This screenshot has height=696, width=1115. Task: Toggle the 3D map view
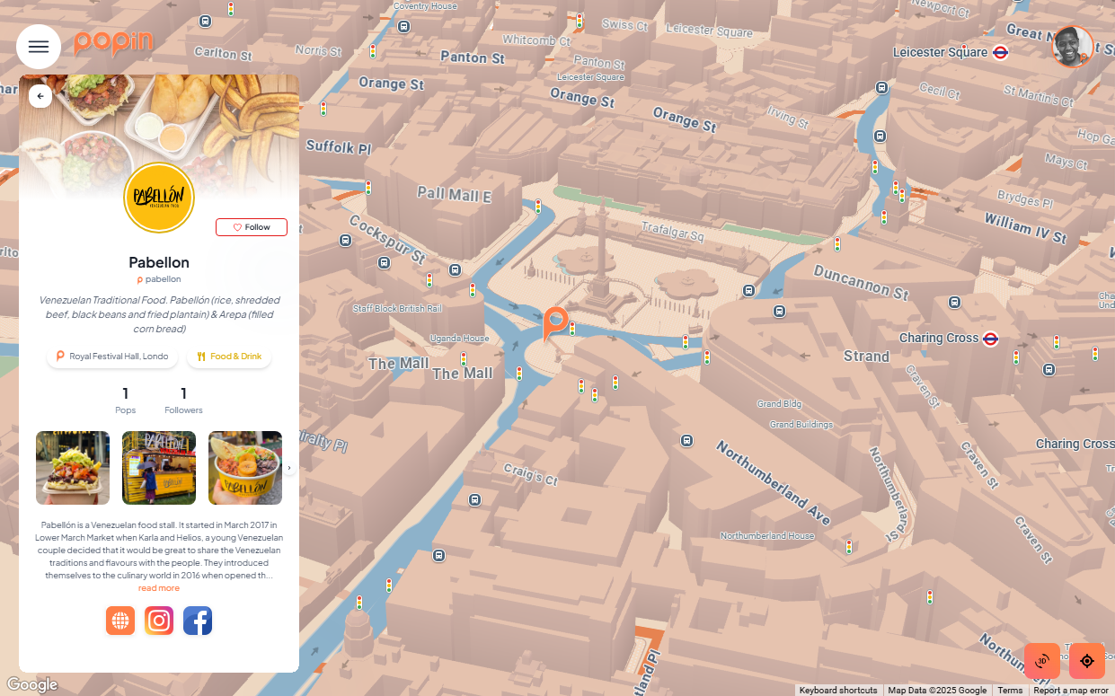click(x=1042, y=661)
